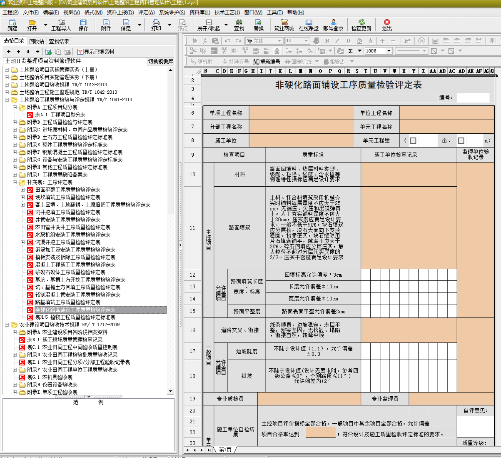Open the 100% zoom dropdown
The height and width of the screenshot is (458, 501).
tap(389, 51)
